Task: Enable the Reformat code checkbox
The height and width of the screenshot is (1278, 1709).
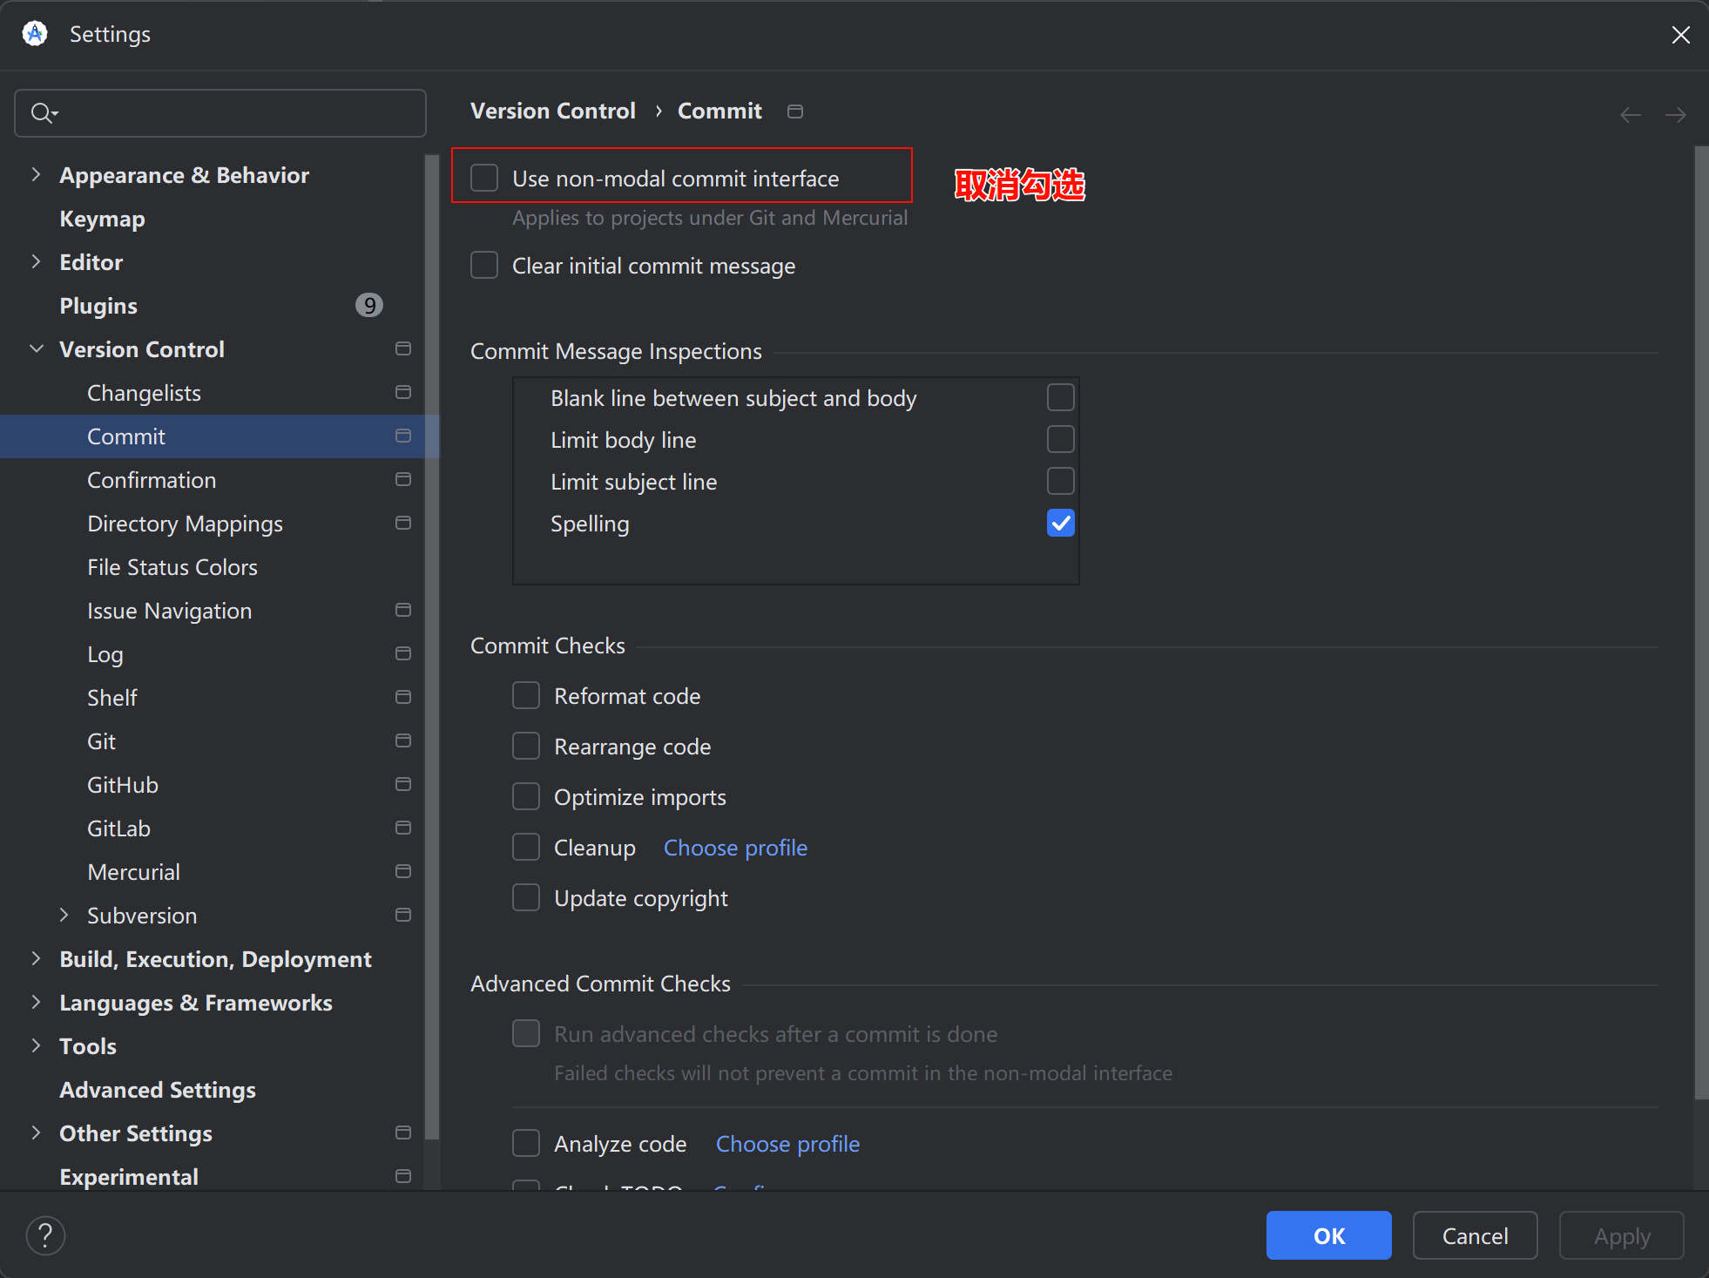Action: pyautogui.click(x=526, y=696)
